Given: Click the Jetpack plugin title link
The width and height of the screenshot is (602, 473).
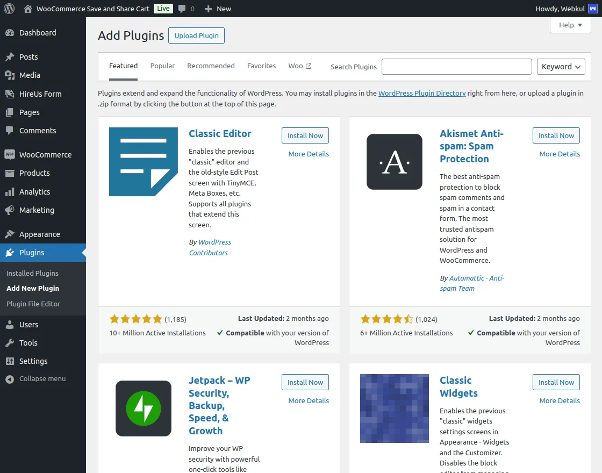Looking at the screenshot, I should (219, 405).
